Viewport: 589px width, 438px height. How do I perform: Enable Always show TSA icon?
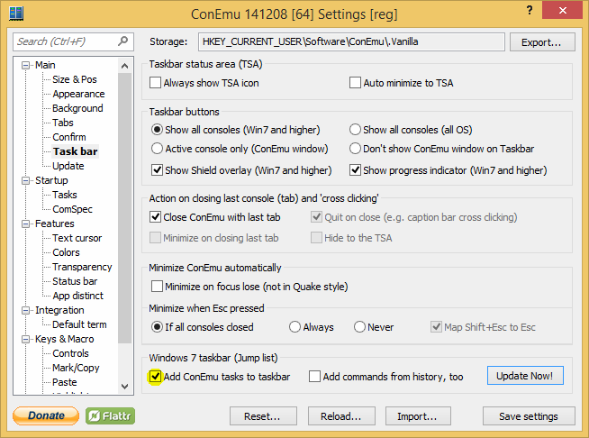(x=157, y=83)
